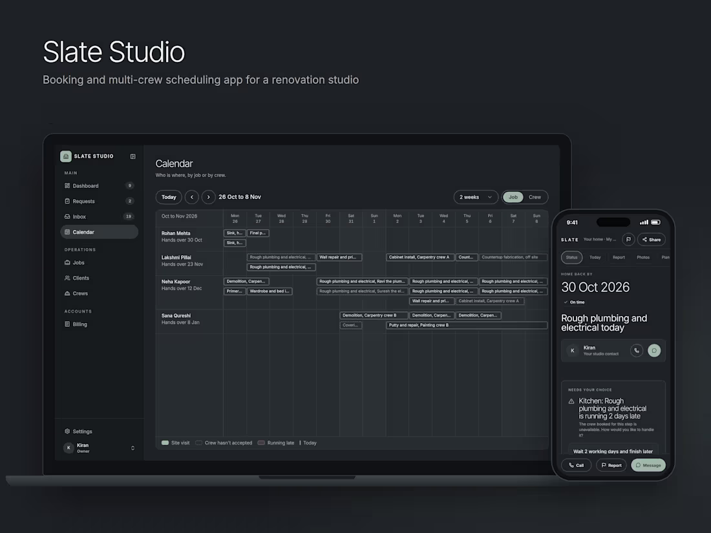
Task: Tap the Share button on phone
Action: point(651,239)
